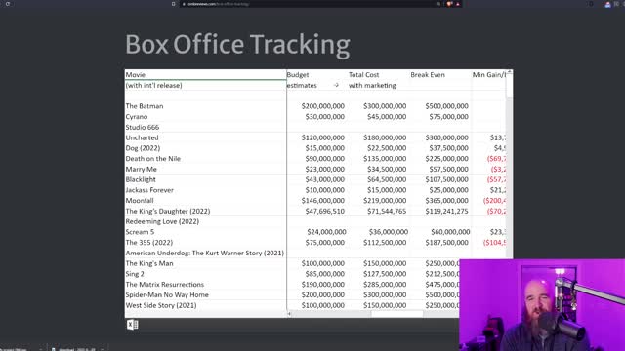Viewport: 625px width, 351px height.
Task: Click the browser address bar URL
Action: (x=219, y=4)
